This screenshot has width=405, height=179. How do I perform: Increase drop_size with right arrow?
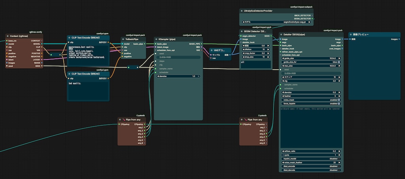[x=268, y=57]
